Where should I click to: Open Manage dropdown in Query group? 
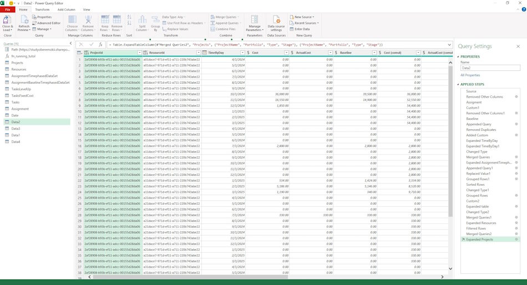coord(42,29)
